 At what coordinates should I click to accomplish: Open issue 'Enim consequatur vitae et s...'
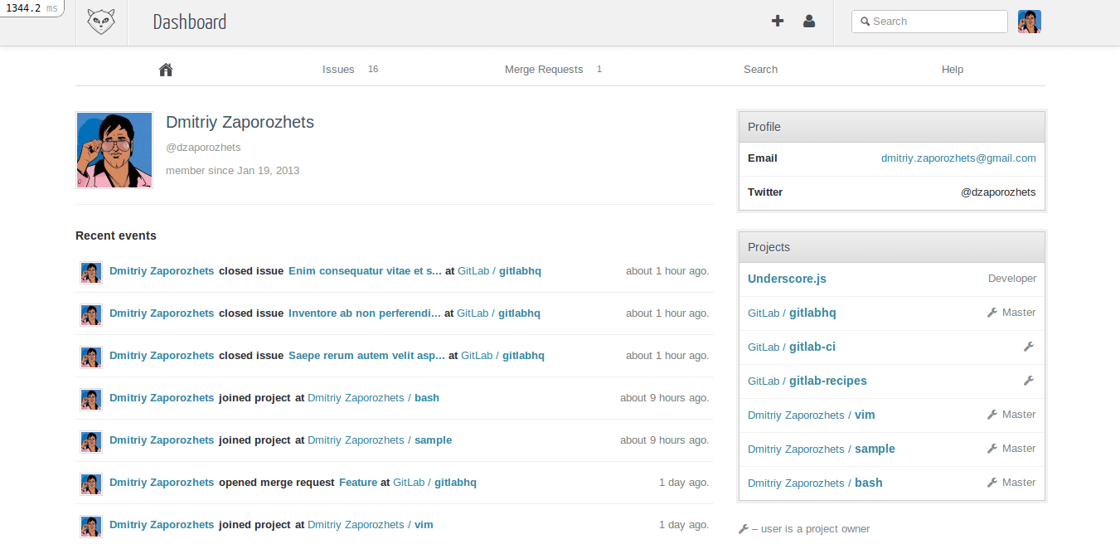(365, 271)
